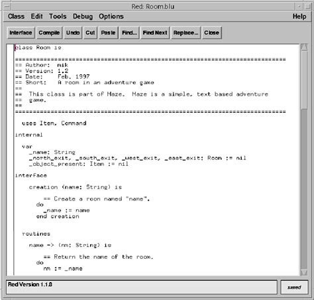Click the 'end creation' line

click(58, 216)
